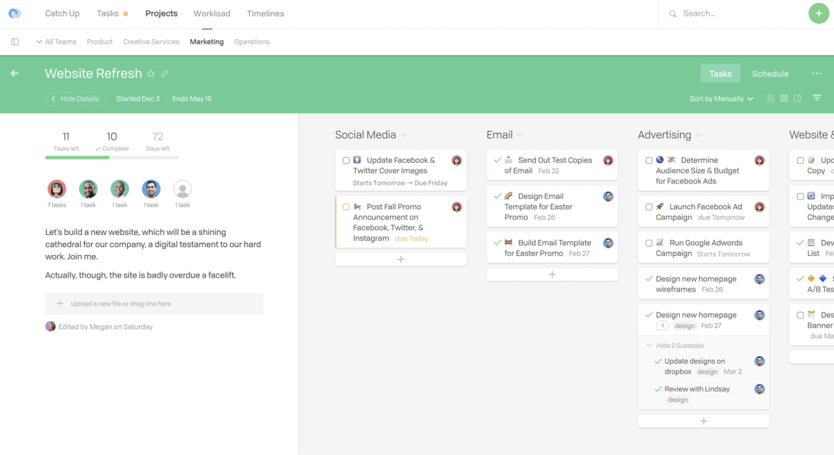Expand the Social Media section chevron

click(403, 135)
